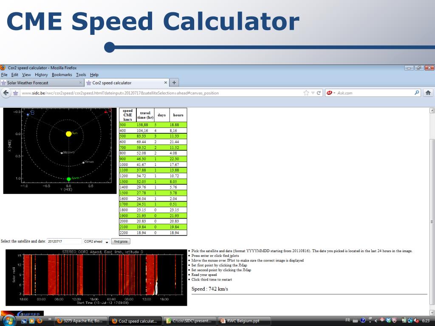Open the Firefox home page icon
Image resolution: width=435 pixels, height=326 pixels.
click(428, 93)
